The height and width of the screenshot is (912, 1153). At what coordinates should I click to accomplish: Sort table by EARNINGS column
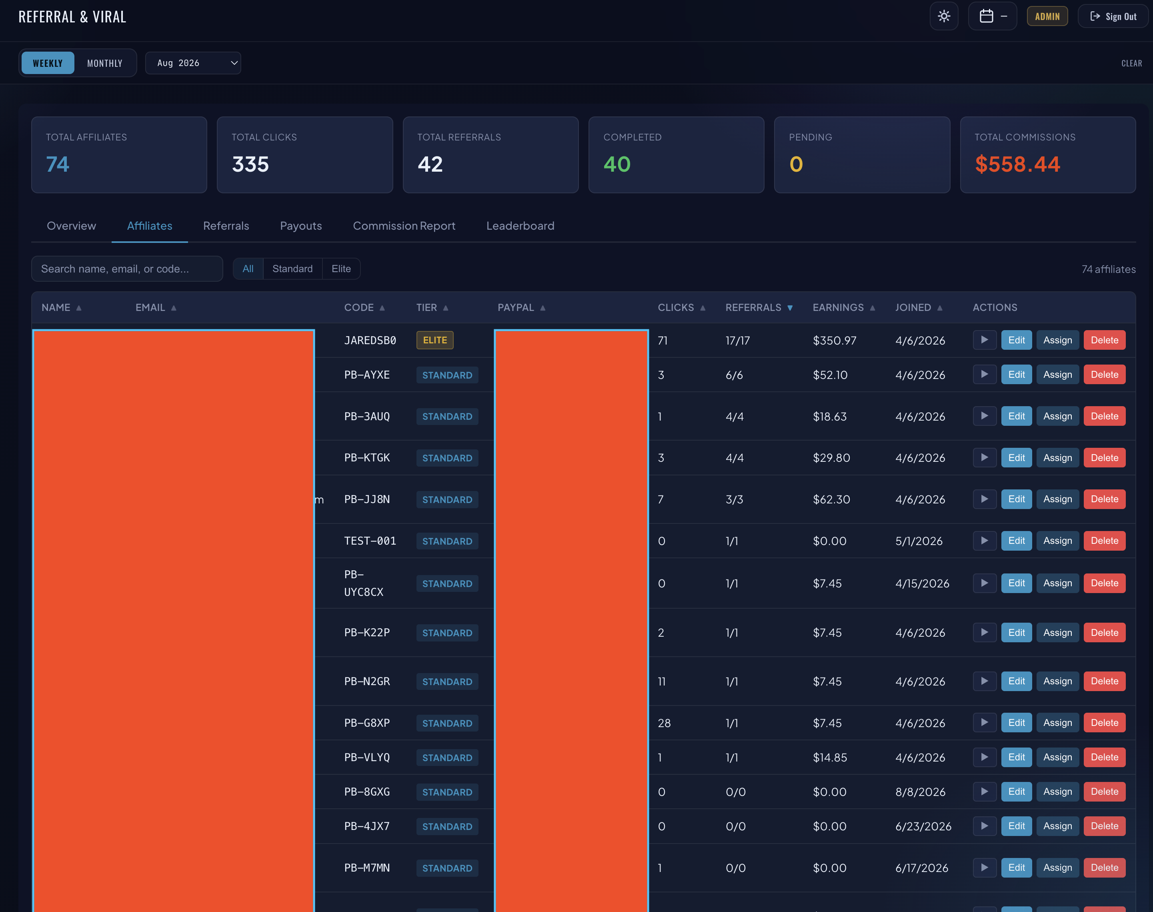(x=844, y=308)
